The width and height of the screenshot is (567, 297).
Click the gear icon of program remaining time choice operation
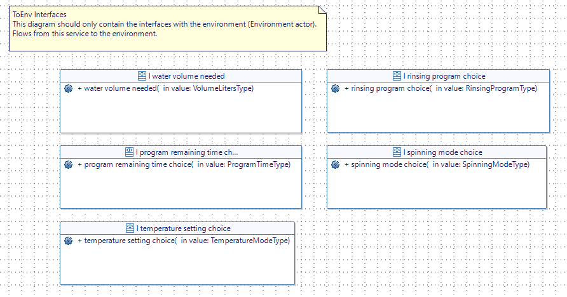coord(69,164)
